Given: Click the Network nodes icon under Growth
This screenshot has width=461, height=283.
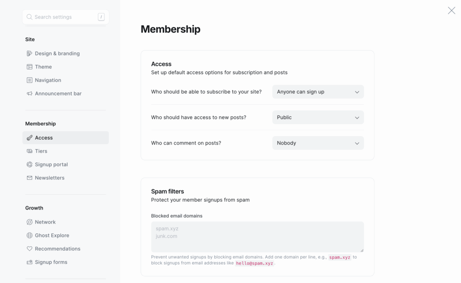Looking at the screenshot, I should coord(29,222).
